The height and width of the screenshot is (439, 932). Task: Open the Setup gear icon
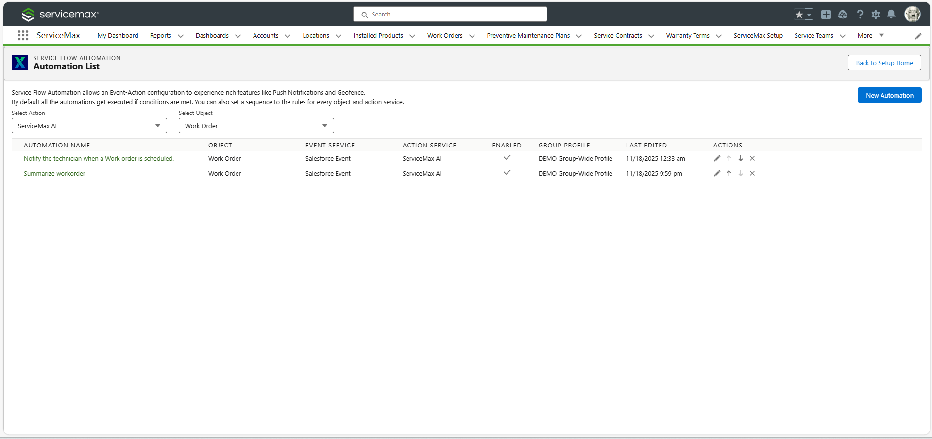[876, 15]
